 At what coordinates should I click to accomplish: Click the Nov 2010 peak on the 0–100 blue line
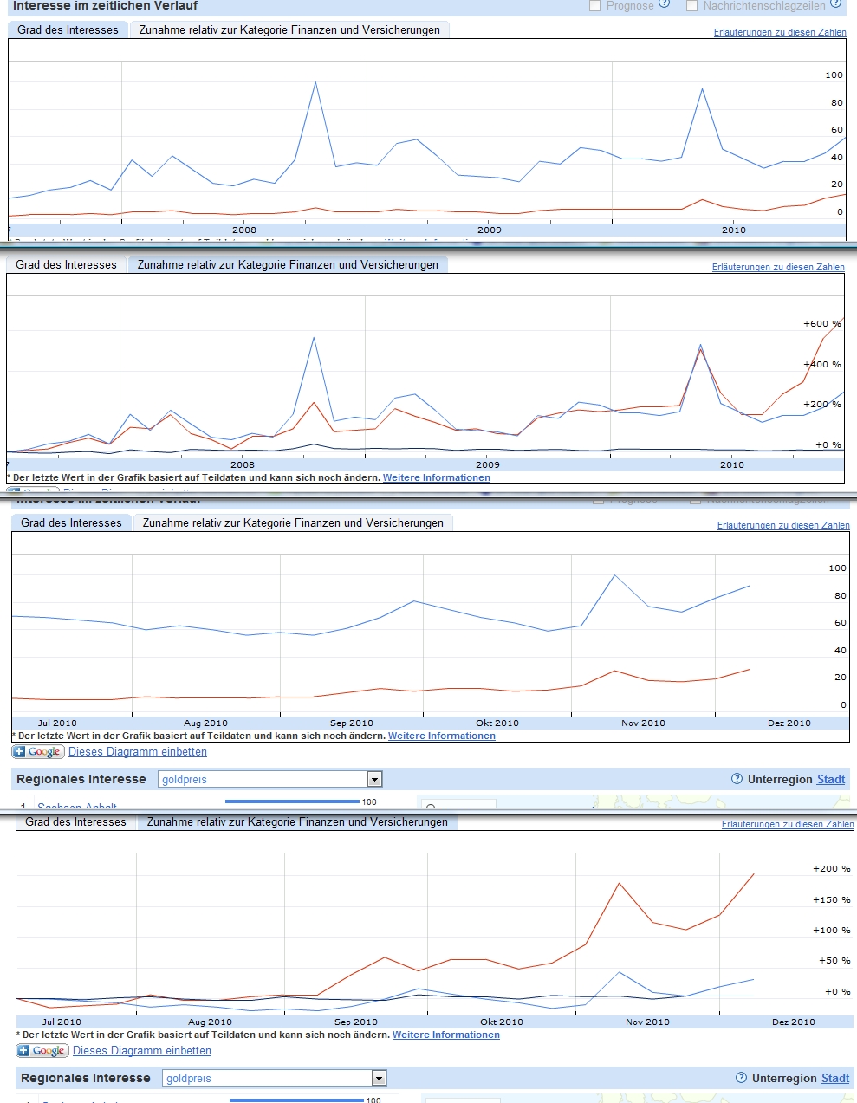pyautogui.click(x=614, y=575)
